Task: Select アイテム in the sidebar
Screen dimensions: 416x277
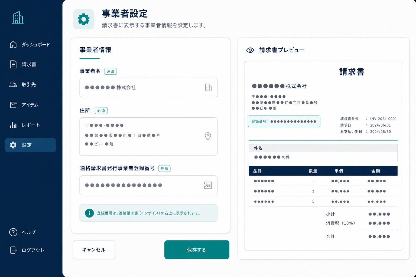Action: [x=31, y=105]
